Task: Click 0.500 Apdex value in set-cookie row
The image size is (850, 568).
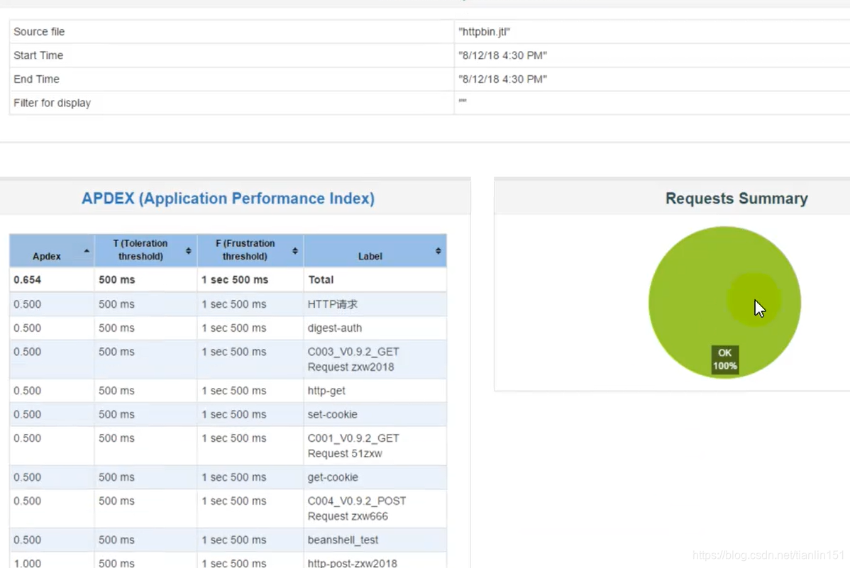Action: (27, 415)
